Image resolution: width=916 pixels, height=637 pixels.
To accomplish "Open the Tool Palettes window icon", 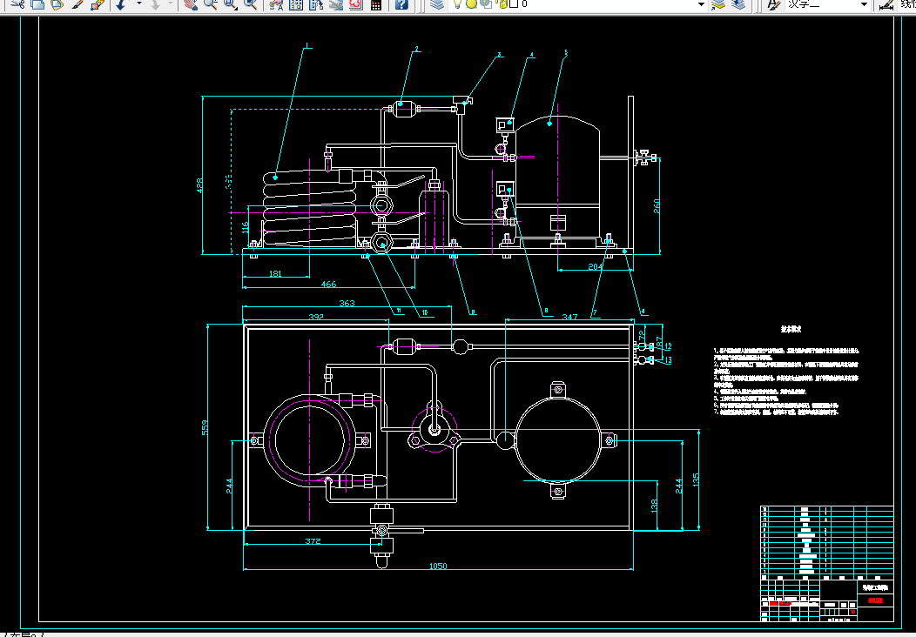I will tap(316, 4).
